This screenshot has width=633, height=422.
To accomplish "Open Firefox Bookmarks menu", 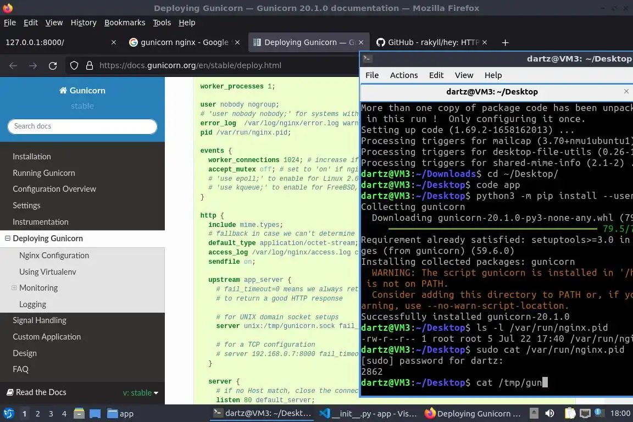I will (125, 23).
